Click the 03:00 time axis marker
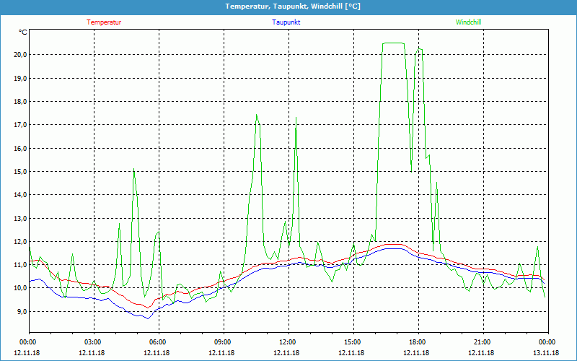 click(93, 342)
